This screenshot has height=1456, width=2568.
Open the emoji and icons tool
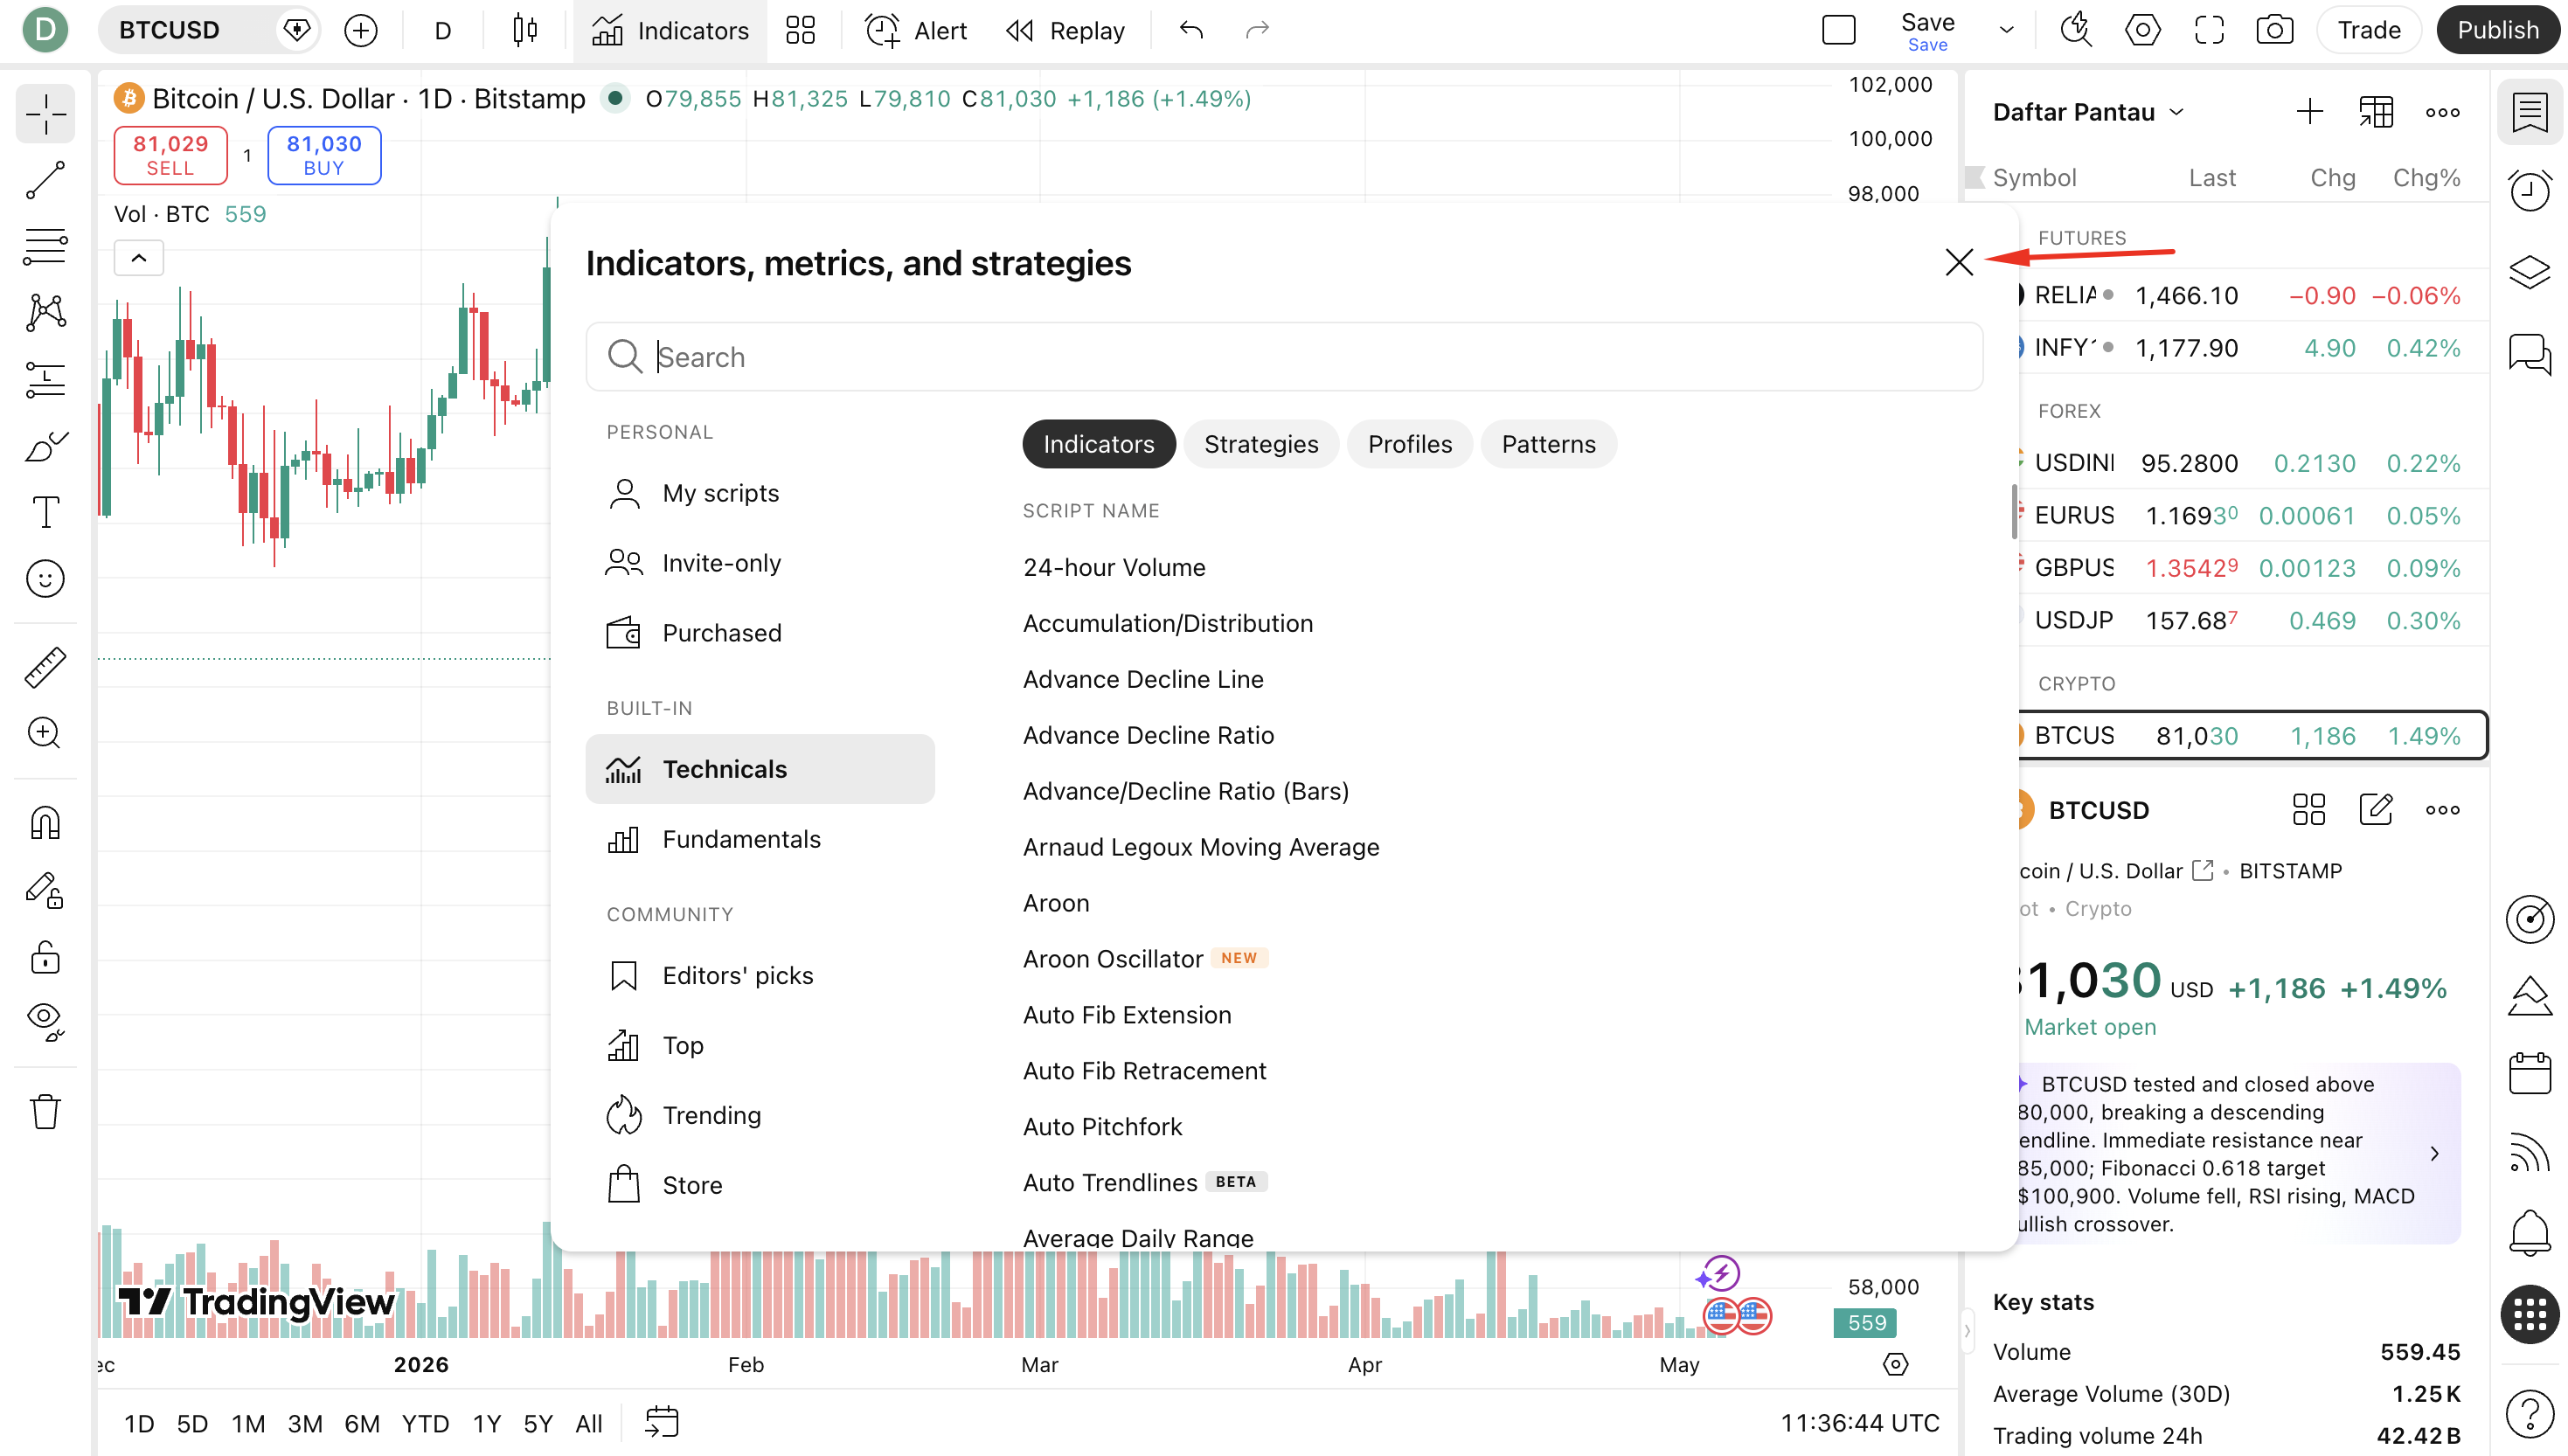45,579
